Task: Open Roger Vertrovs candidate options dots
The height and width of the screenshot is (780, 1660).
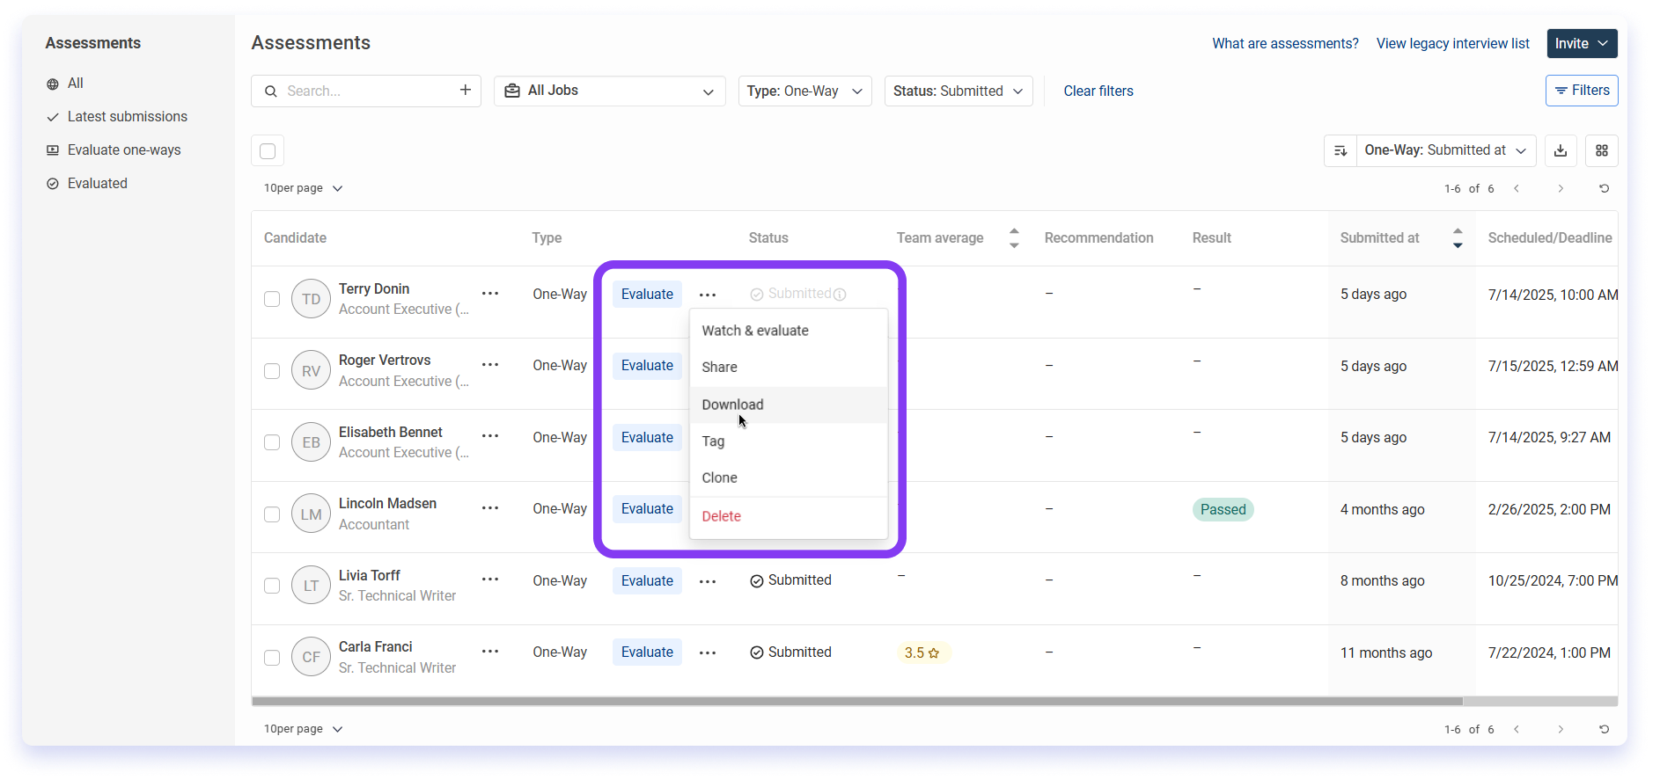Action: pyautogui.click(x=490, y=365)
